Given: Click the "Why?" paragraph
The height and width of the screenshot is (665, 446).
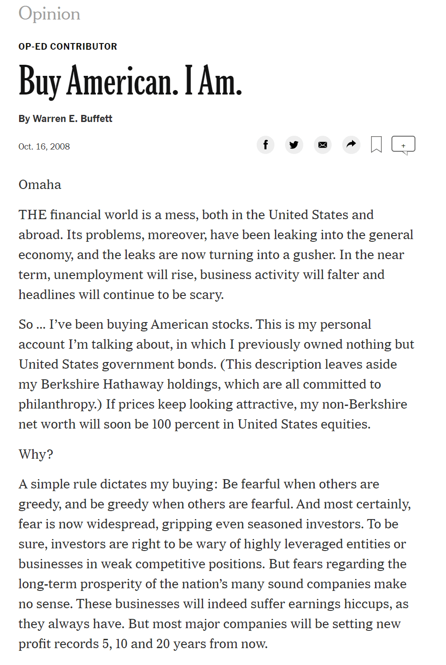Looking at the screenshot, I should click(x=36, y=454).
